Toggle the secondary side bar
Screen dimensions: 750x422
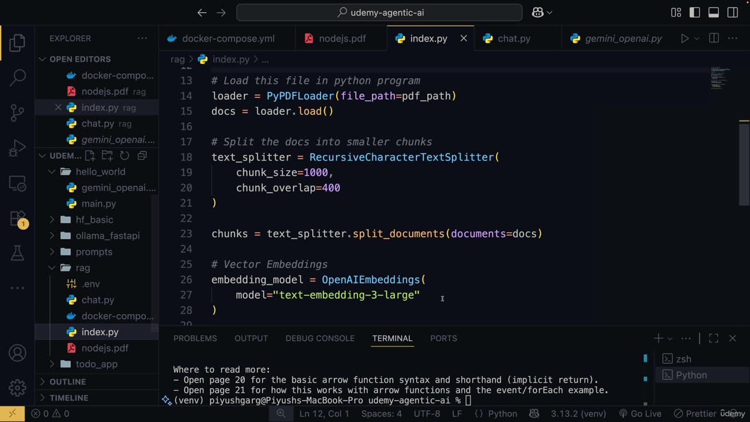(732, 12)
